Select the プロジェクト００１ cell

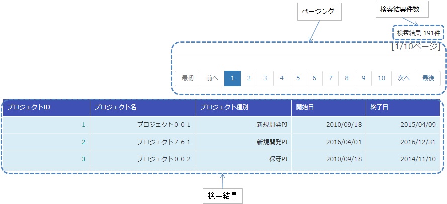click(143, 125)
